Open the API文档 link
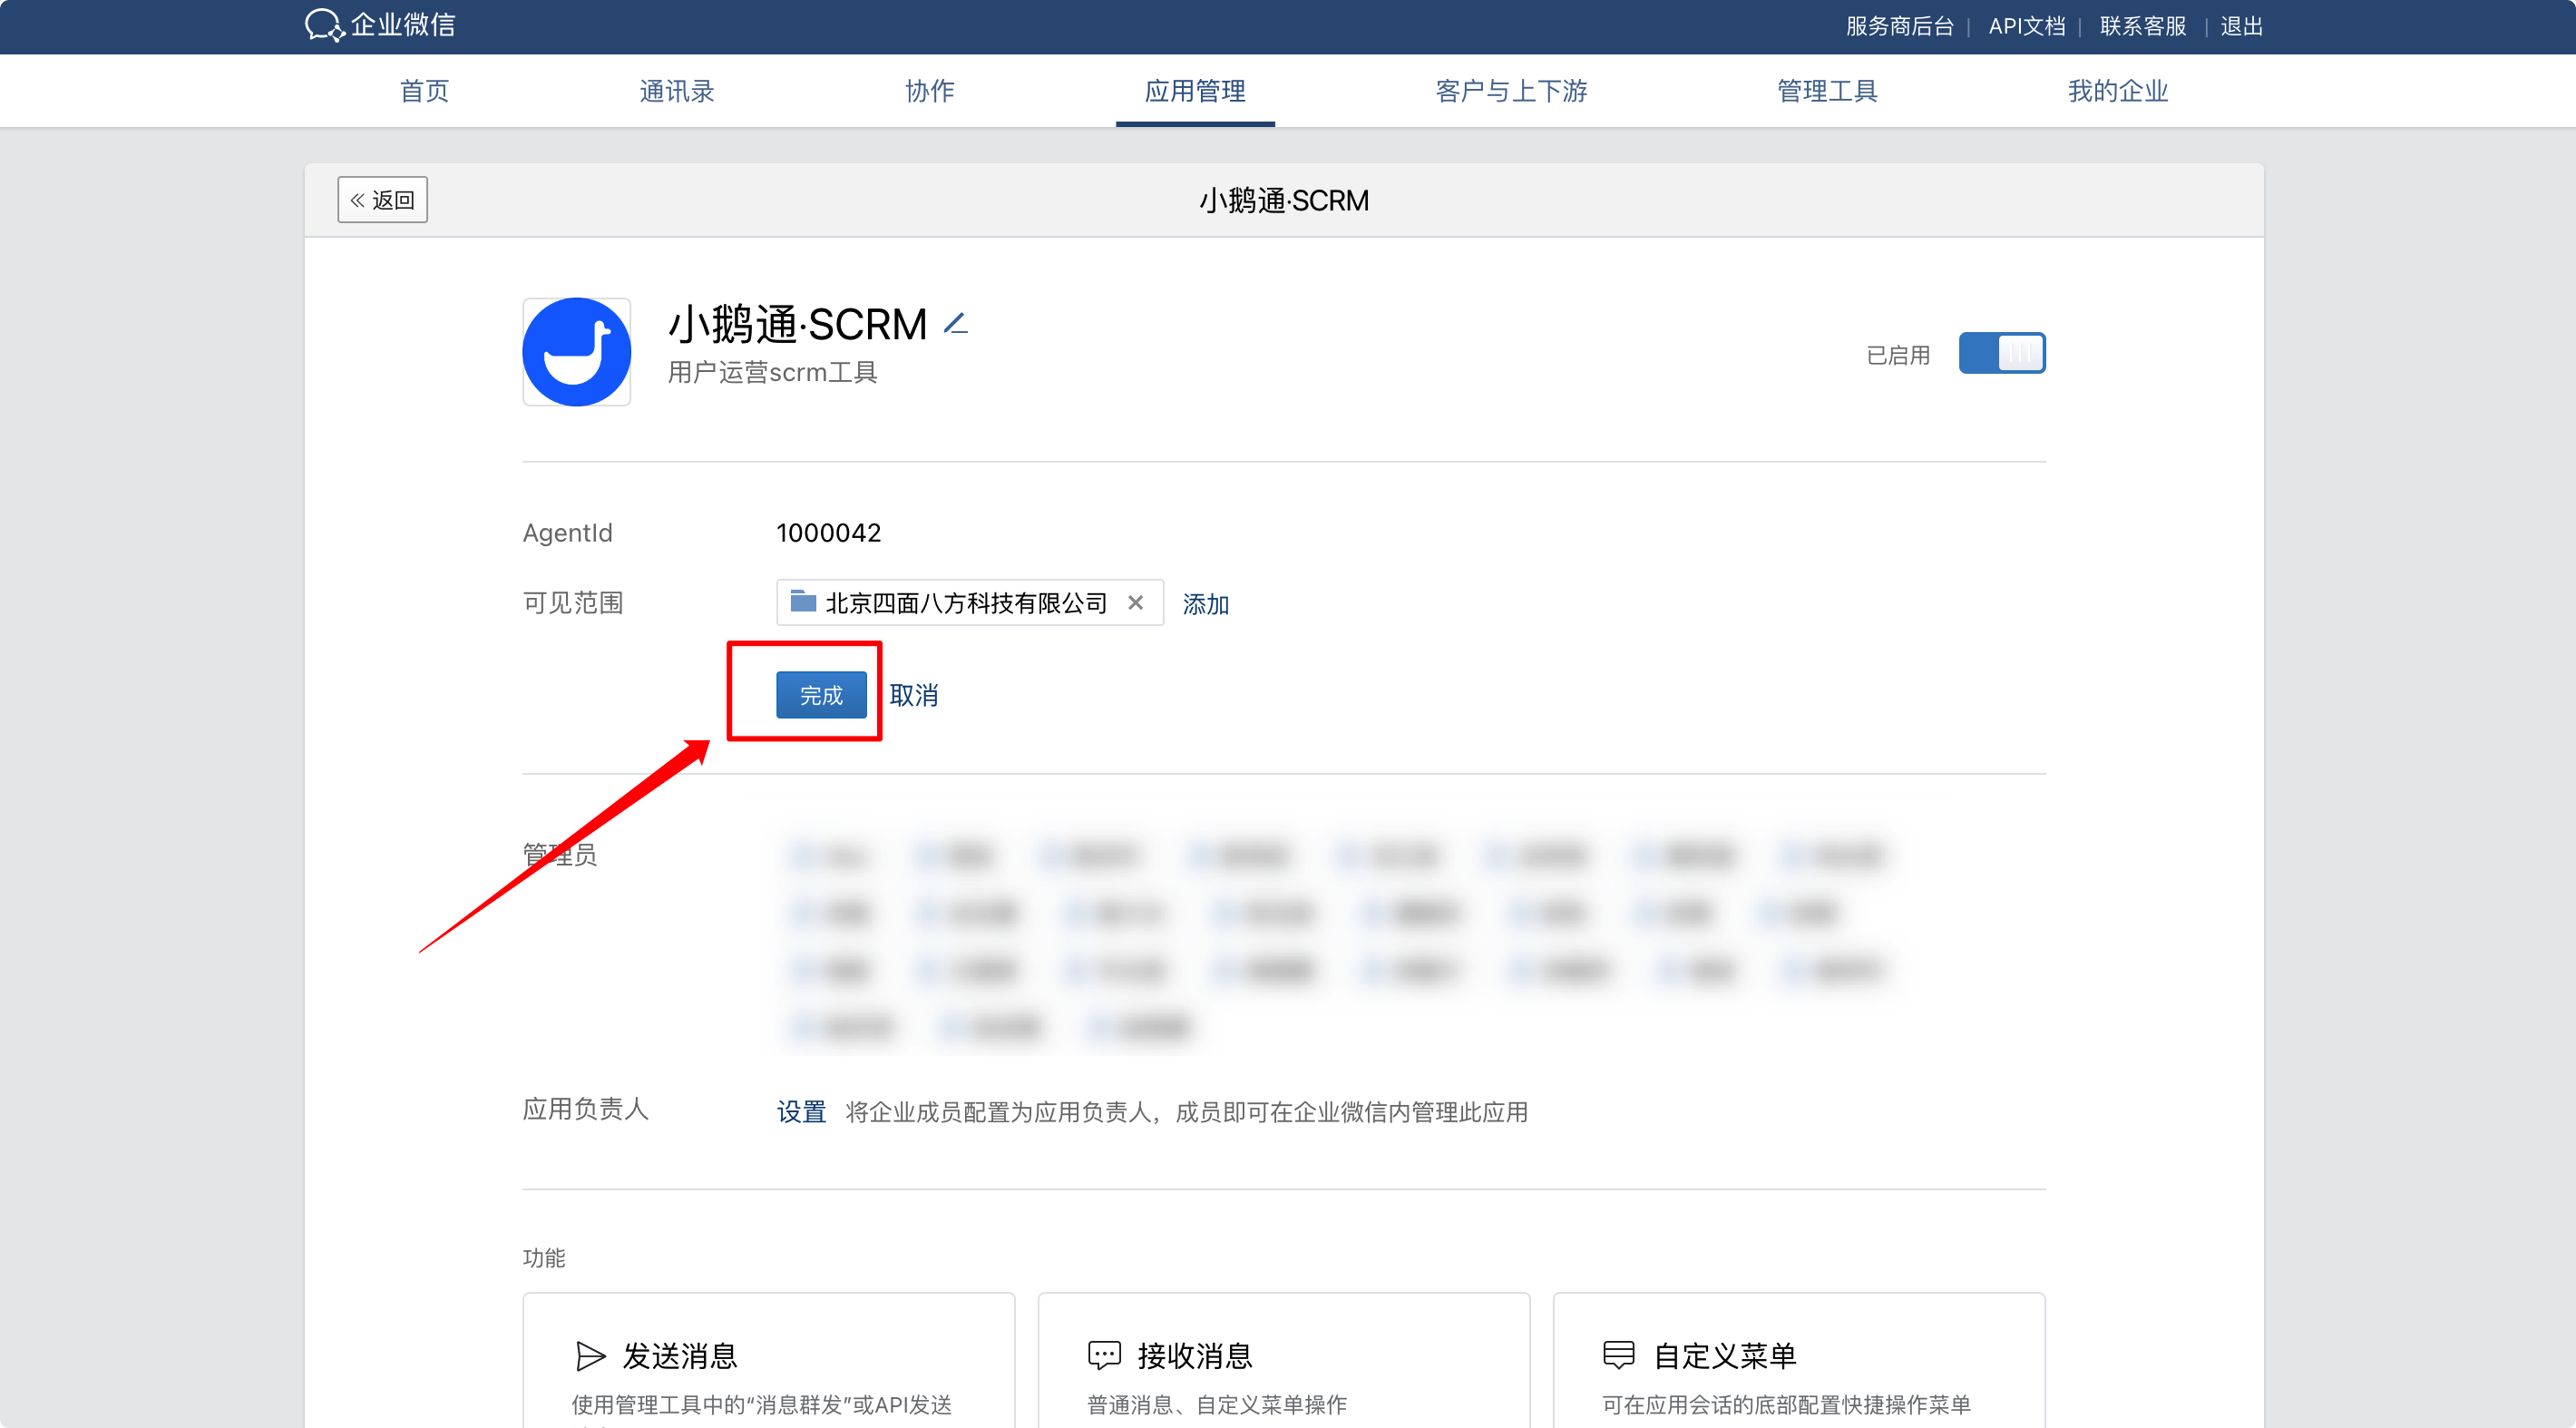This screenshot has width=2576, height=1428. pos(2027,26)
